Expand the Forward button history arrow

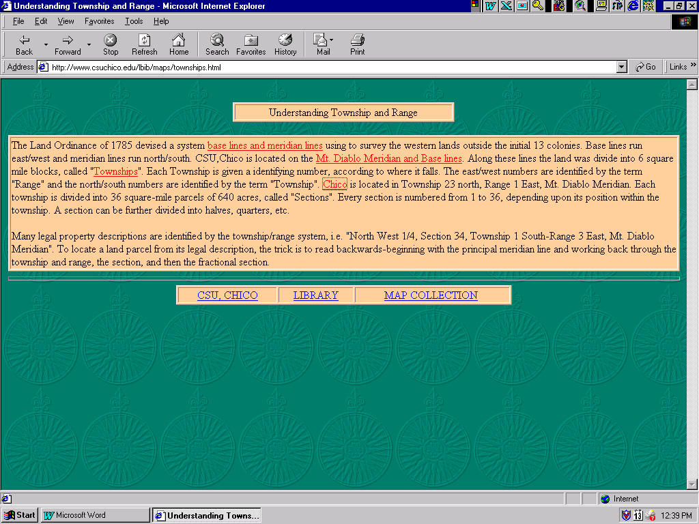coord(89,44)
